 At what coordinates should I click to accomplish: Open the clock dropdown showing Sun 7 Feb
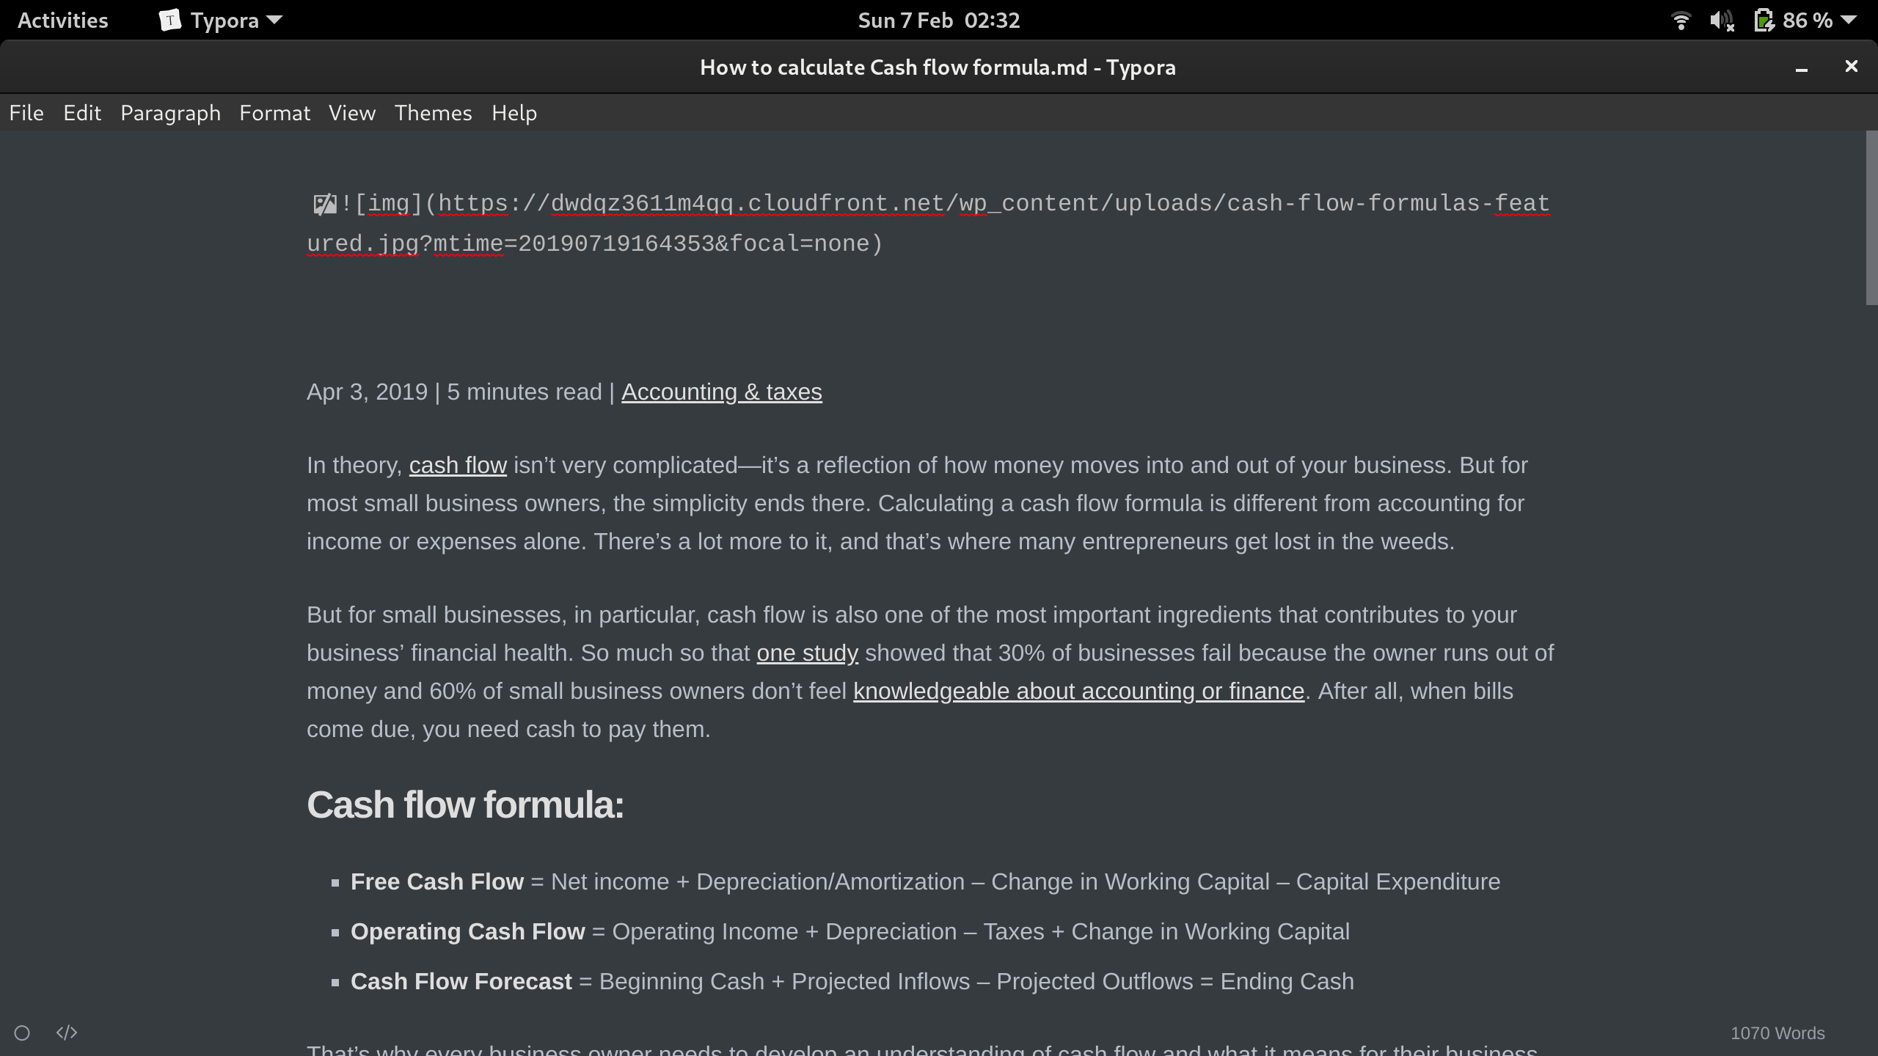click(x=939, y=20)
